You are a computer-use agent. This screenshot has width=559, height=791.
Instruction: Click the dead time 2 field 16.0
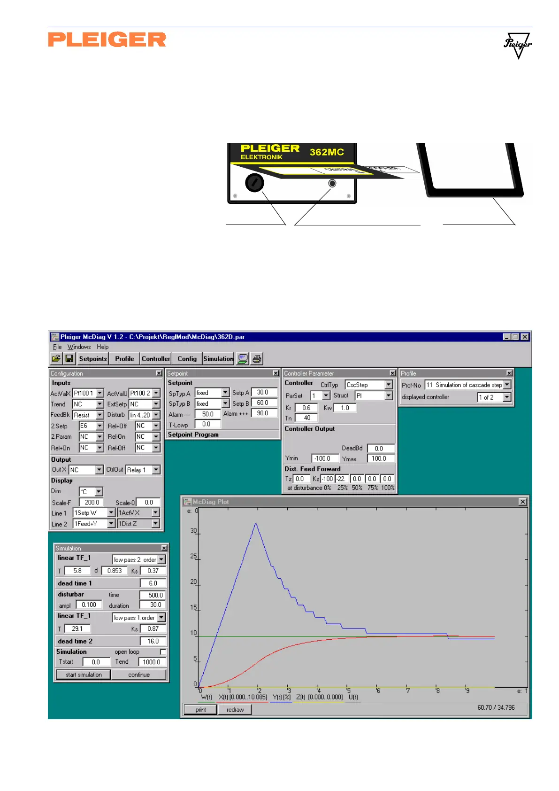[153, 641]
